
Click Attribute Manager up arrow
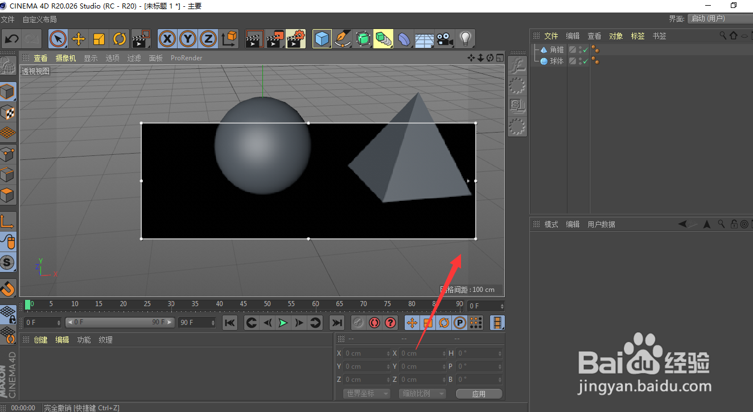point(707,224)
